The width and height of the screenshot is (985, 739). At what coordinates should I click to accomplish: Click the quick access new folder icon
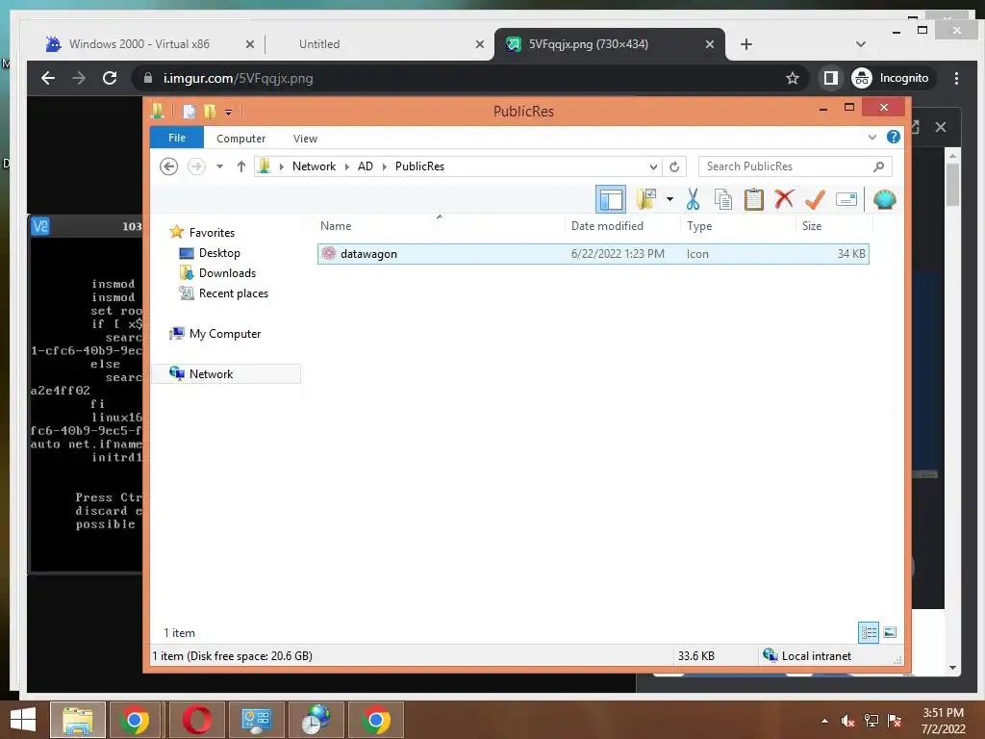(209, 112)
